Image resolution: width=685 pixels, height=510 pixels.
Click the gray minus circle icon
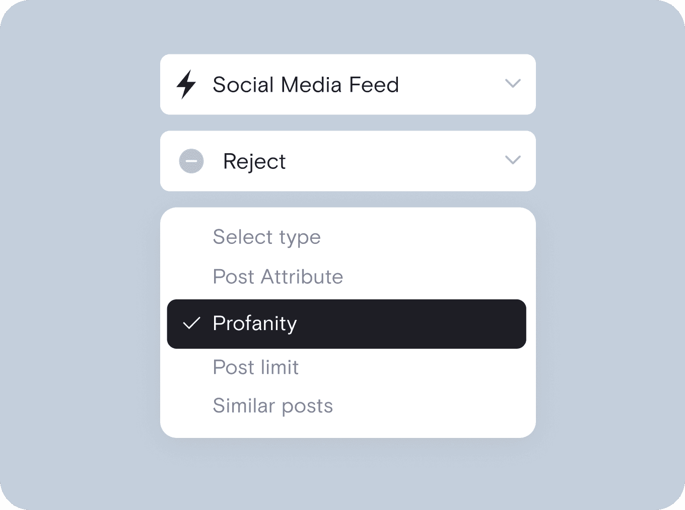pos(191,161)
